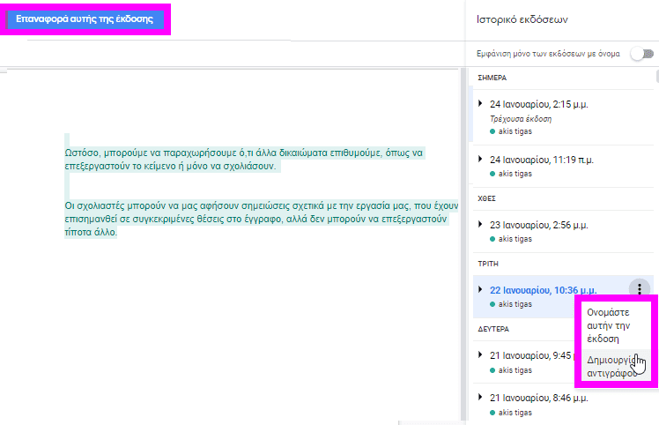Screen dimensions: 659x425
Task: Expand the 22 Ιανουαρίου, 10:36 μ.μ. version
Action: (x=480, y=289)
